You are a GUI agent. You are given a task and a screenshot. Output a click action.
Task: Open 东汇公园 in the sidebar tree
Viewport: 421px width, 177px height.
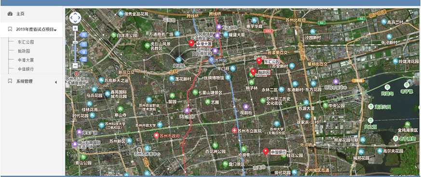coord(26,42)
